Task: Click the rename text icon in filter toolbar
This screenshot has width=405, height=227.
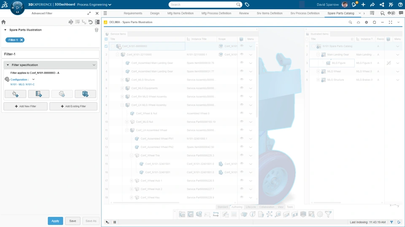Action: (x=70, y=22)
